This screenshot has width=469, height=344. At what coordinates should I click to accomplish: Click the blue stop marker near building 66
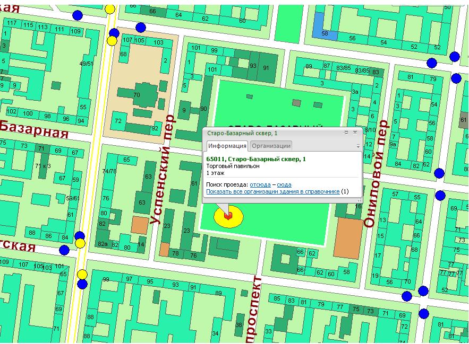pos(140,28)
